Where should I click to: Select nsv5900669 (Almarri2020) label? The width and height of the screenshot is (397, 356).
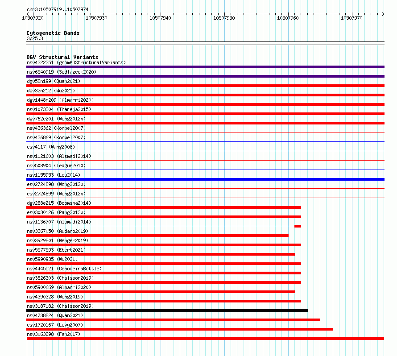tap(59, 287)
